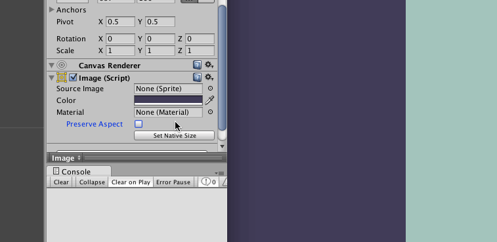
Task: Click the Color eyedropper picker icon
Action: click(x=209, y=100)
